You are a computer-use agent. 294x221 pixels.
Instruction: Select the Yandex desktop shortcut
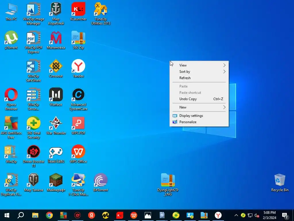point(78,68)
